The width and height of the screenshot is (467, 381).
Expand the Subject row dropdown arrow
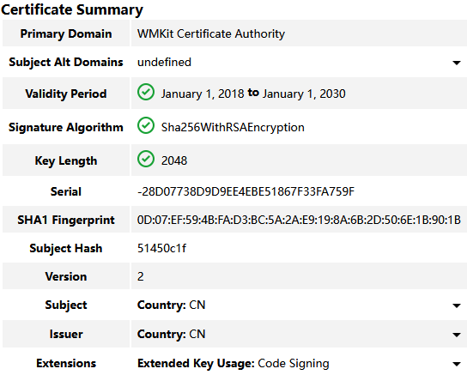(x=457, y=305)
